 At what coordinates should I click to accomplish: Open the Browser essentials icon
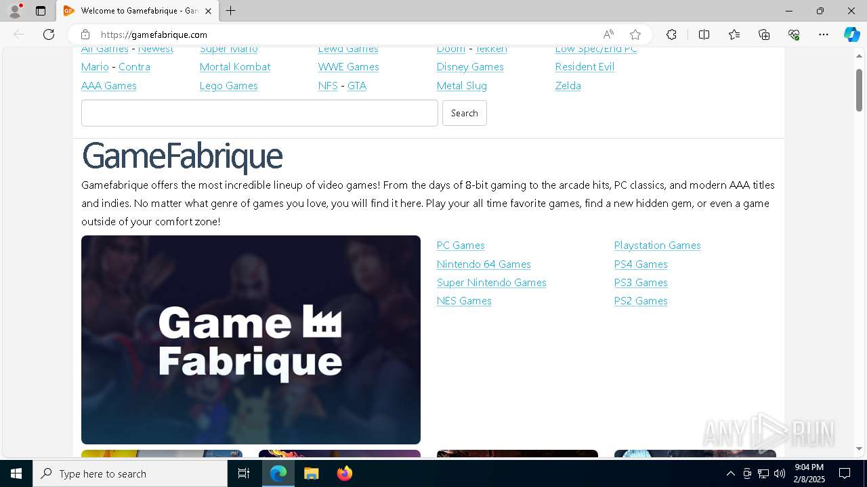794,34
